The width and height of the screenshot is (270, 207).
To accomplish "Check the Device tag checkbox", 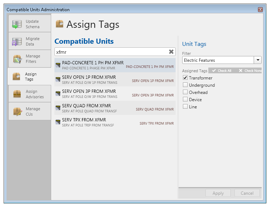I will pos(185,99).
